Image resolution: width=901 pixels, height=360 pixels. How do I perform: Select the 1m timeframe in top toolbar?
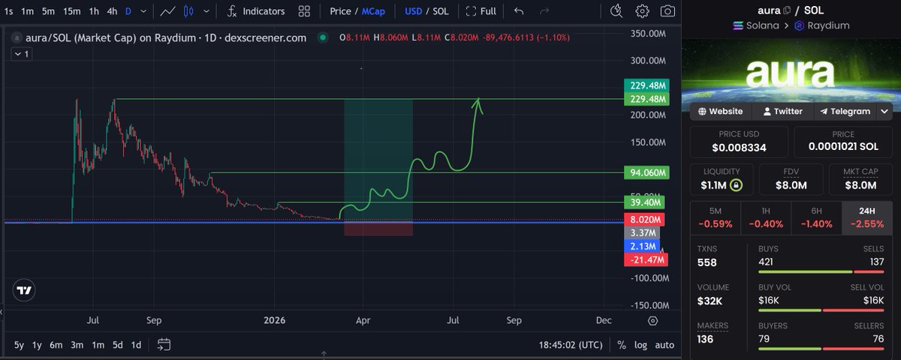(28, 11)
